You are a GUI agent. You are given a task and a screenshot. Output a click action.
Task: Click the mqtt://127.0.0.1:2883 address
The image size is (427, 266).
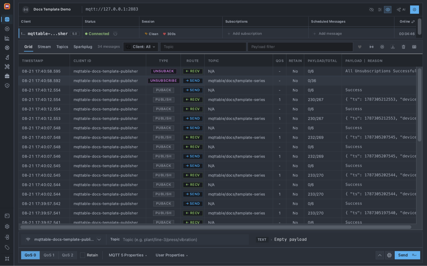click(112, 9)
